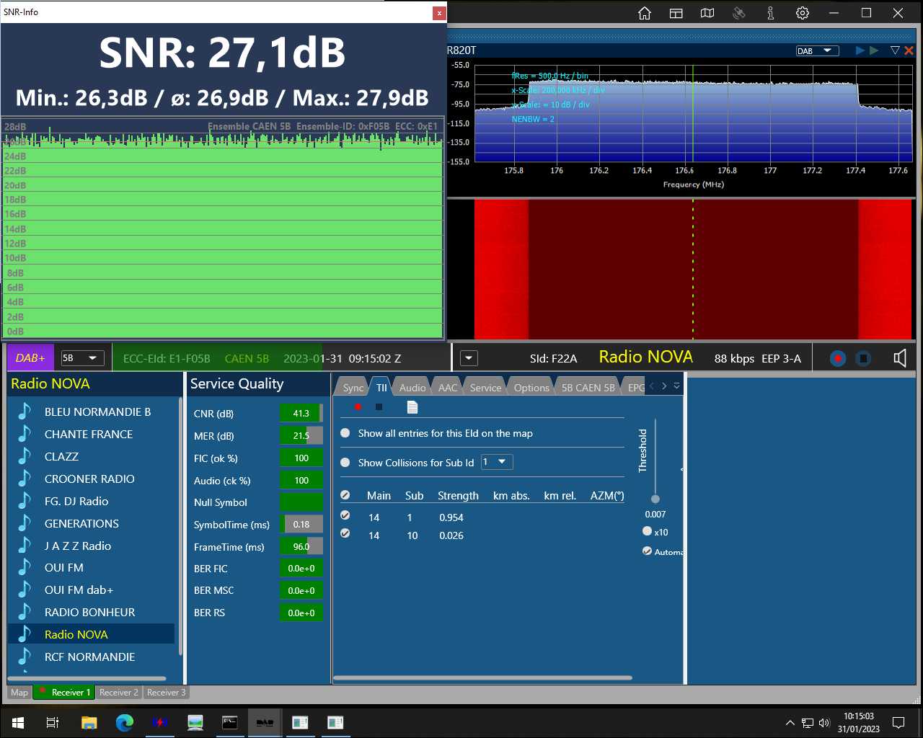Start recording with the red record button
This screenshot has width=923, height=738.
pyautogui.click(x=838, y=358)
